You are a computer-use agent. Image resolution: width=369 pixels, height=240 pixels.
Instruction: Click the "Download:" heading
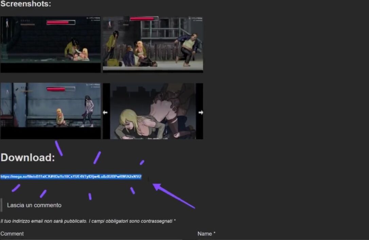click(28, 158)
